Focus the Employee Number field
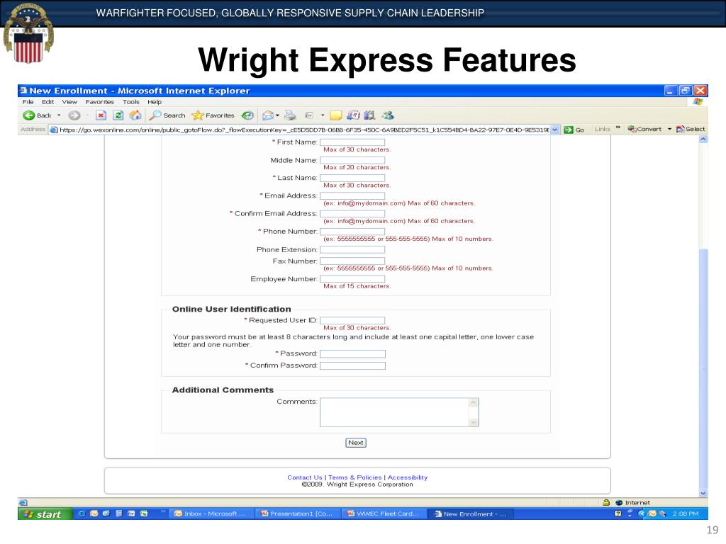Viewport: 726px width, 544px height. (352, 279)
